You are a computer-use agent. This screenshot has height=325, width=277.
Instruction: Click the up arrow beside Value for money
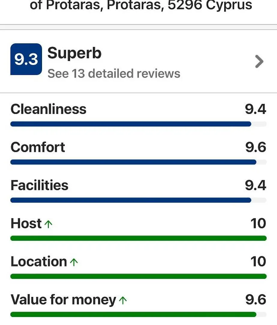[x=123, y=300]
